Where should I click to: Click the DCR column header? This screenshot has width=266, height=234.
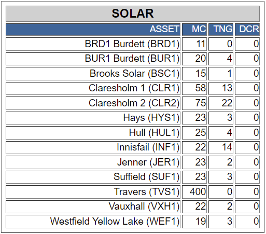tap(247, 30)
